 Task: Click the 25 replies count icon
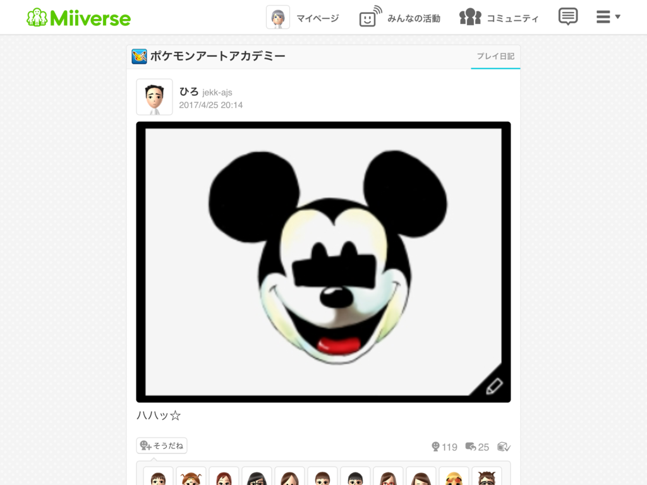pos(470,446)
